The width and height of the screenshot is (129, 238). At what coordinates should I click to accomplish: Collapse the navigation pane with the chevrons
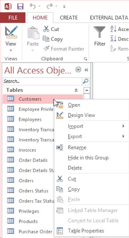coord(86,70)
